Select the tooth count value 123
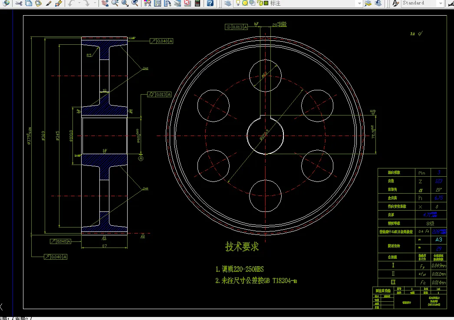The height and width of the screenshot is (320, 454). pos(439,181)
